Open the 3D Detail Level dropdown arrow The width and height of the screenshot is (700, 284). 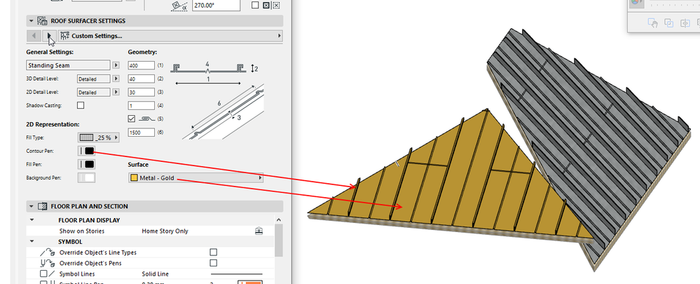[116, 79]
